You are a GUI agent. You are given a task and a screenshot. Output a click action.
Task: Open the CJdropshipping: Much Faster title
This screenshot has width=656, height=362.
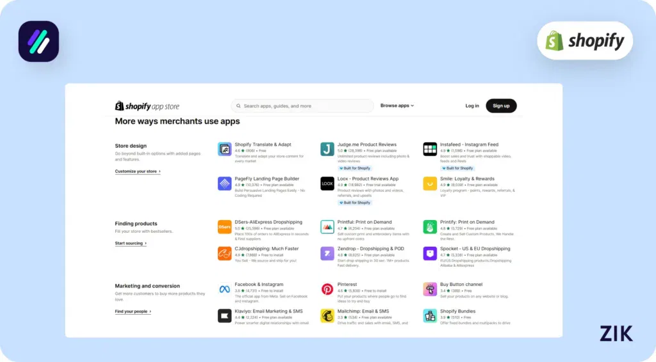(266, 249)
